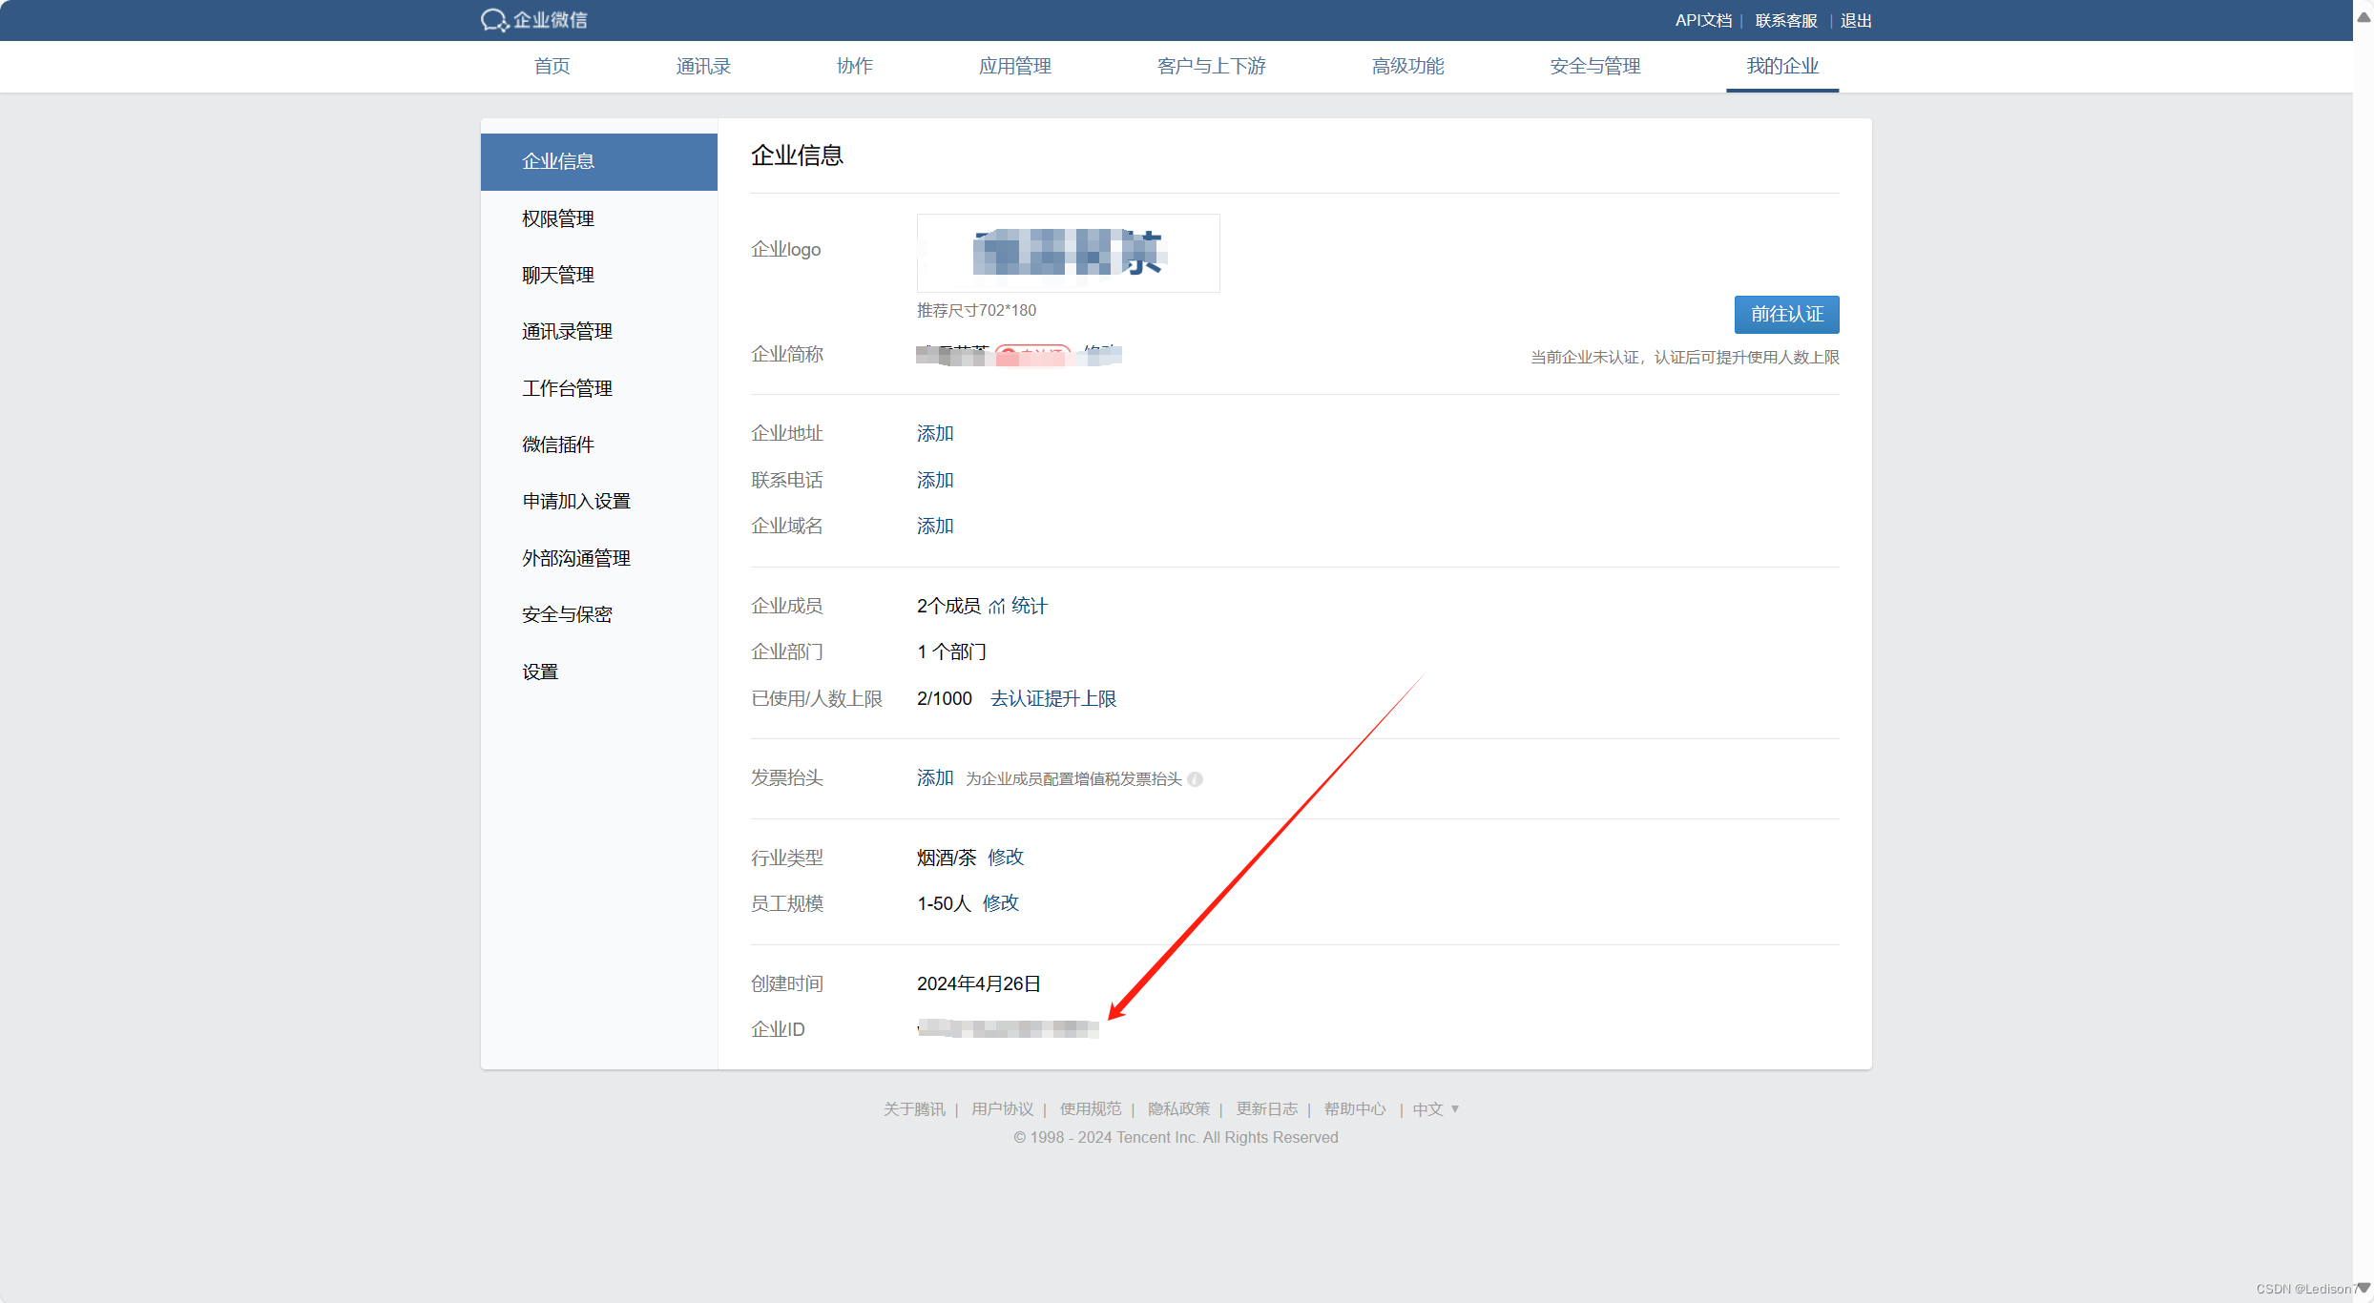
Task: Go to the 协作 tab
Action: 855,66
